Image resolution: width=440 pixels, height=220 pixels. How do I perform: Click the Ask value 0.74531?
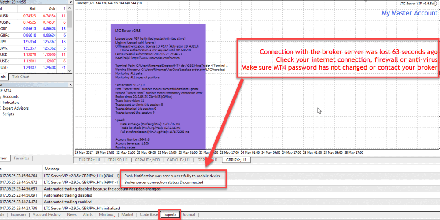coord(49,22)
